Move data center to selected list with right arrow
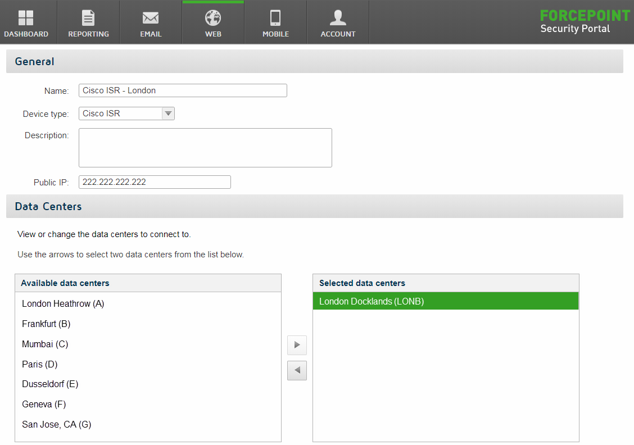This screenshot has width=634, height=445. pos(297,345)
